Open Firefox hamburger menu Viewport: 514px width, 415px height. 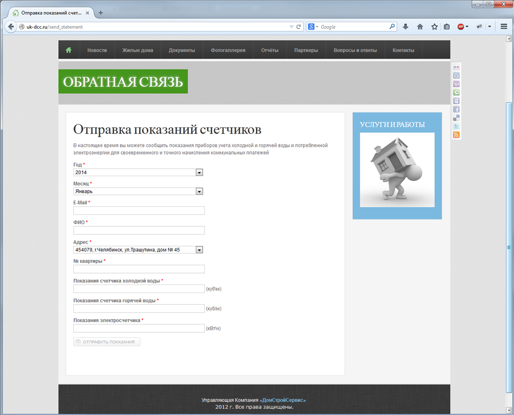[504, 27]
